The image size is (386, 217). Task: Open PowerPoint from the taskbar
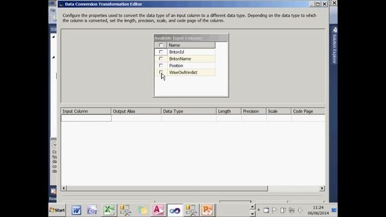pyautogui.click(x=207, y=210)
